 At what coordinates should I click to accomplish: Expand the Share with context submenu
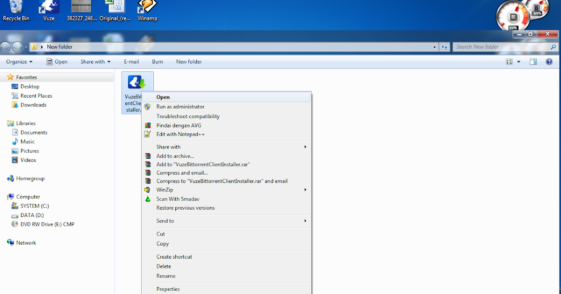226,147
